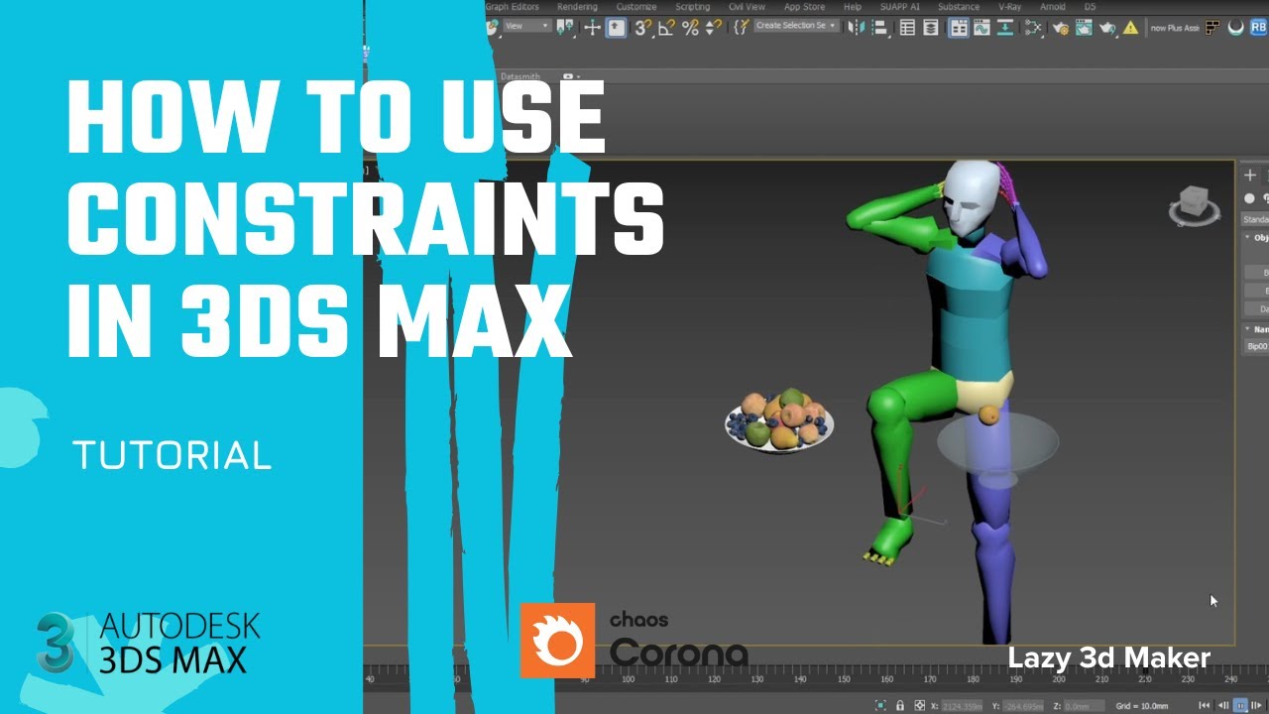Open the Curve Editor icon

point(981,28)
